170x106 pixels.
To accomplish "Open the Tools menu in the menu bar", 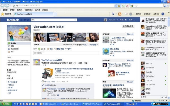I will [38, 10].
